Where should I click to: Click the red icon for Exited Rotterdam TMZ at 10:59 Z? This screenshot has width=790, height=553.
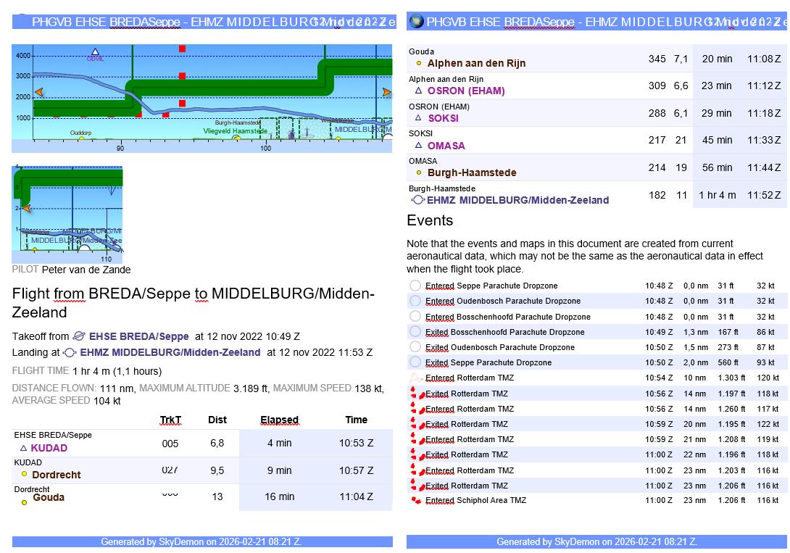point(417,424)
